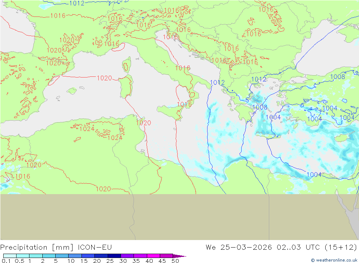The image size is (359, 263).
Task: Pick the 20–25 mm dark navy legend swatch
Action: 101,256
